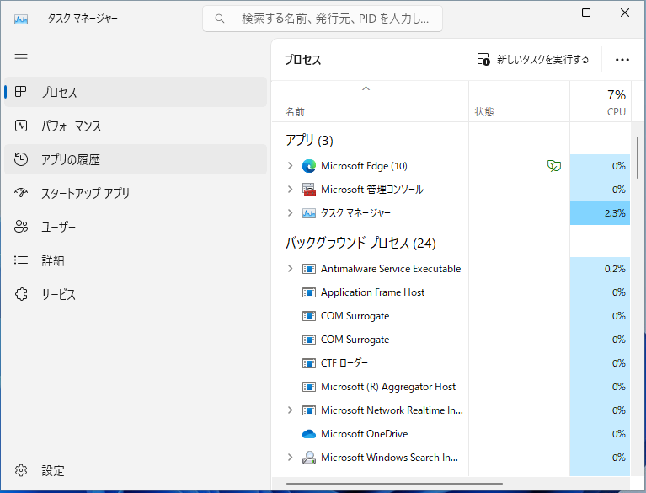646x493 pixels.
Task: Click the パフォーマンス sidebar icon
Action: pyautogui.click(x=21, y=126)
